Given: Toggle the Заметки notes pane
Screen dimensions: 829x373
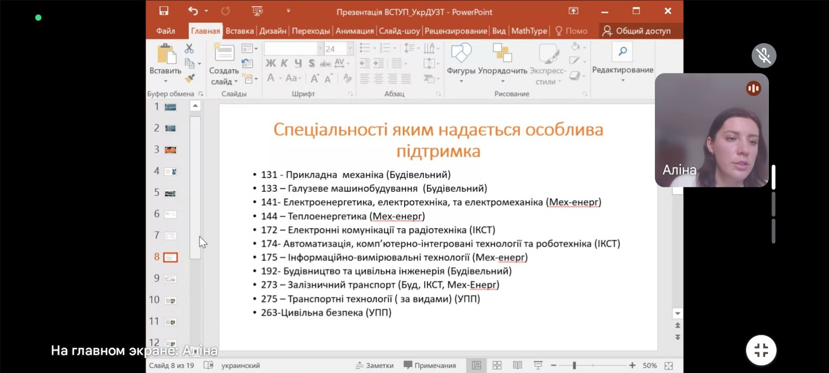Looking at the screenshot, I should point(375,365).
